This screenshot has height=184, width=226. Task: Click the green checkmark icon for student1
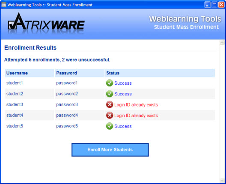pos(110,83)
